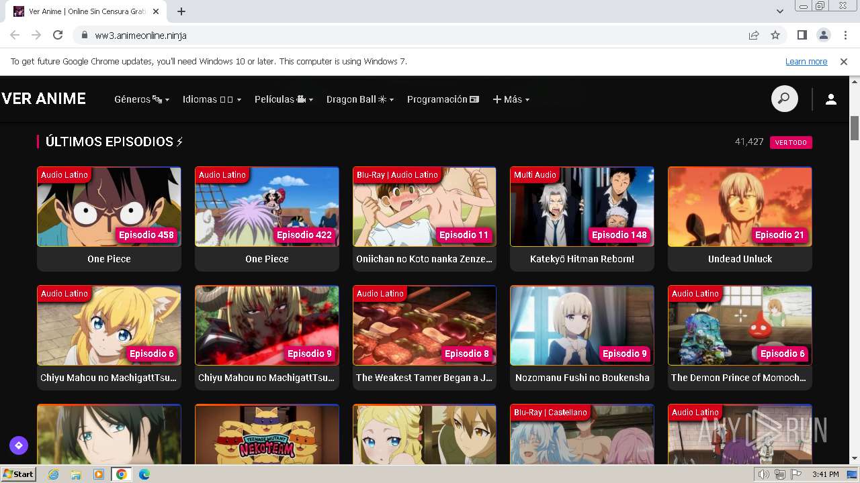Toggle Chrome side panel icon

pos(802,35)
